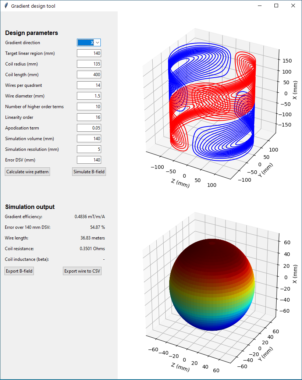Select the Number of higher order terms field
Viewport: 302px width, 380px height.
click(89, 107)
